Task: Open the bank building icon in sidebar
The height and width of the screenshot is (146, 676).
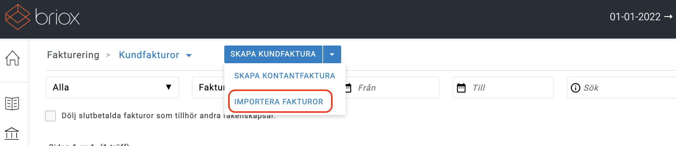Action: tap(12, 133)
